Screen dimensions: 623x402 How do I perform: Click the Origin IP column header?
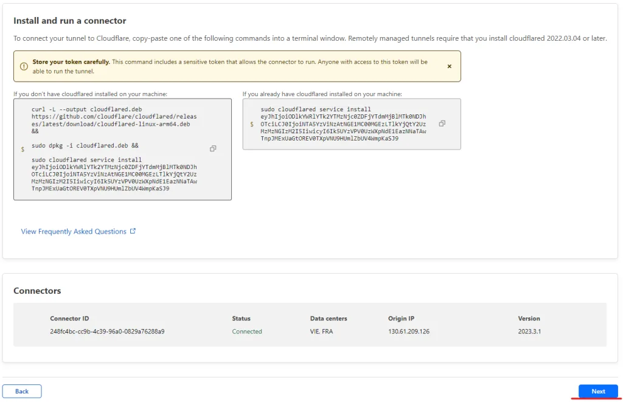pyautogui.click(x=402, y=319)
